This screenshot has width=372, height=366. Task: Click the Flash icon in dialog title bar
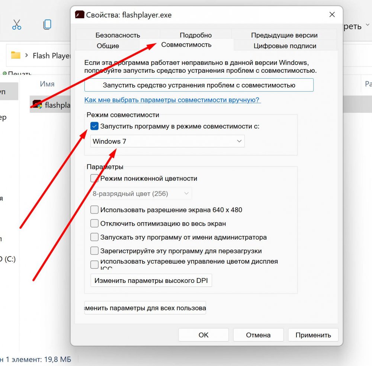(80, 15)
